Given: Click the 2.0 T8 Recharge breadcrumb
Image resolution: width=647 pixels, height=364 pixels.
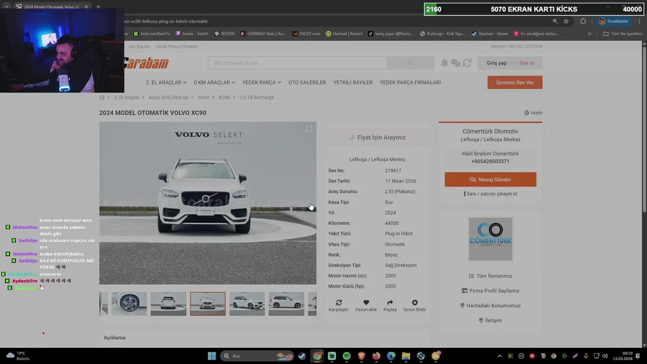Looking at the screenshot, I should 257,97.
